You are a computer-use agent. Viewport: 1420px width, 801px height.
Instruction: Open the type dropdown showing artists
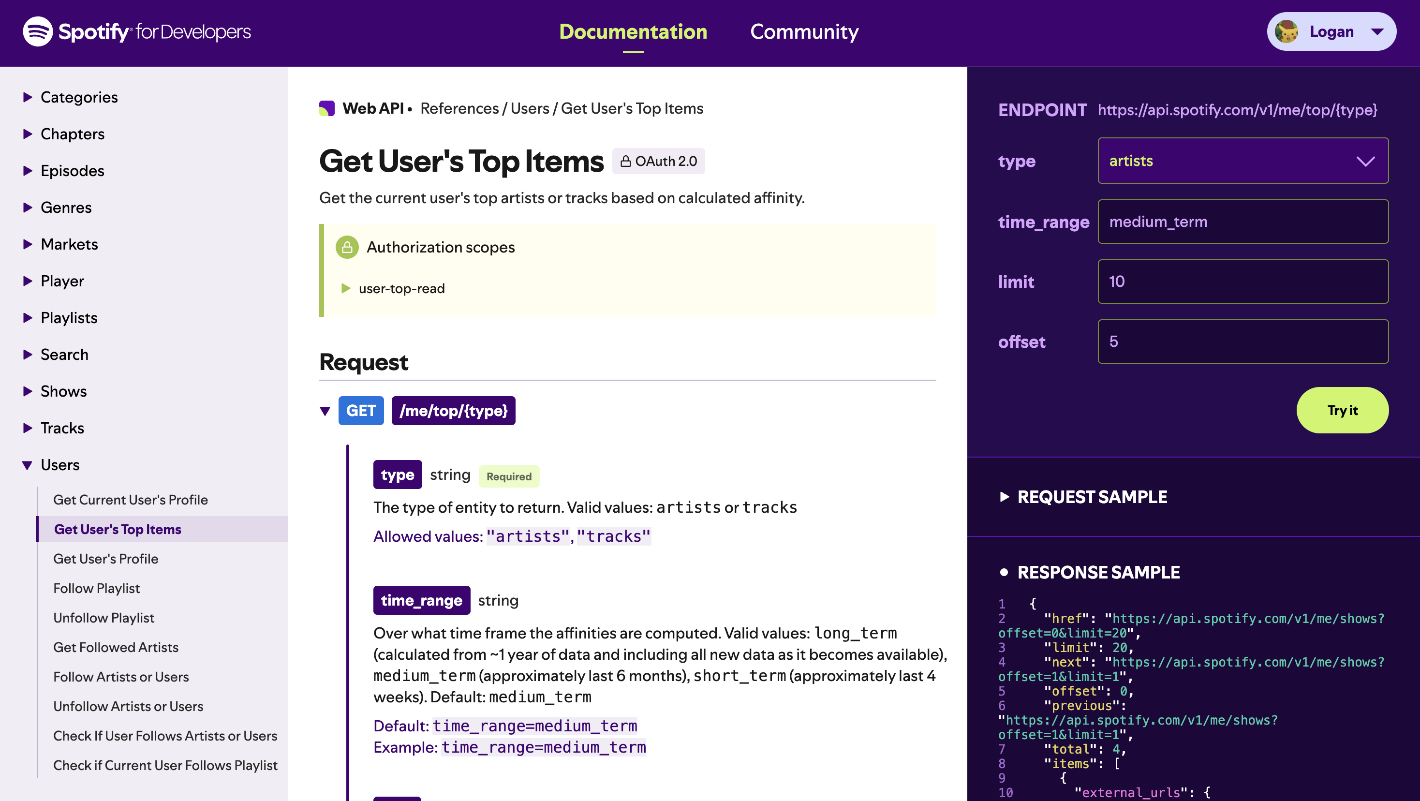(x=1242, y=161)
